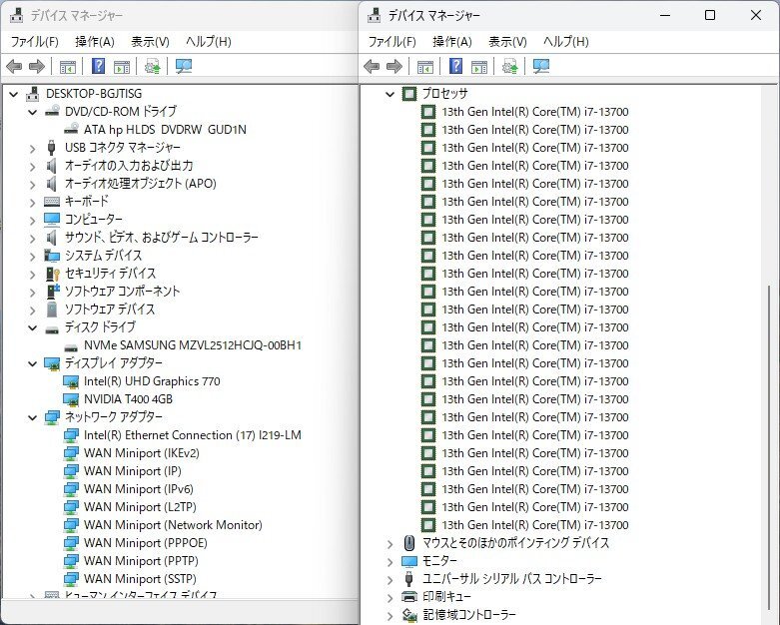Click Update driver icon in right window toolbar
780x625 pixels.
(510, 66)
